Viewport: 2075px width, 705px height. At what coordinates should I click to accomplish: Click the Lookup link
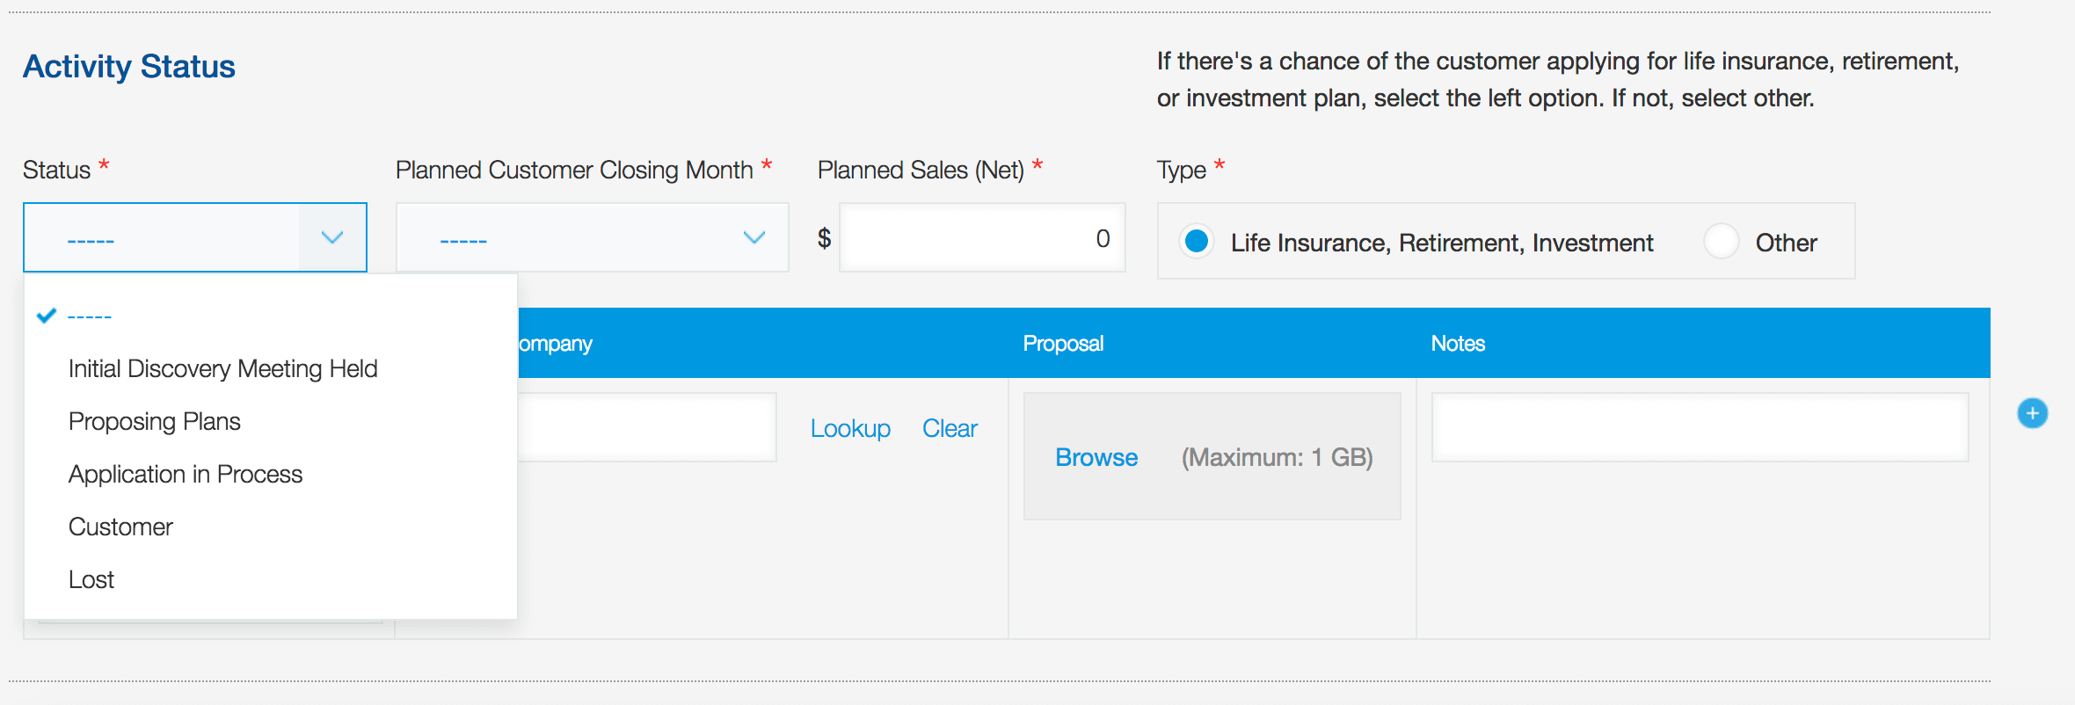click(850, 428)
